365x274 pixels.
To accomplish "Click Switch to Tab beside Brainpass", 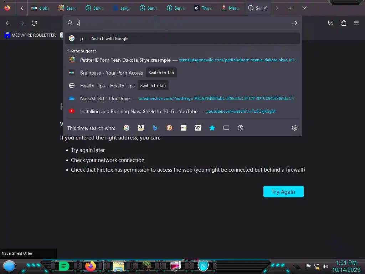I will click(x=161, y=73).
